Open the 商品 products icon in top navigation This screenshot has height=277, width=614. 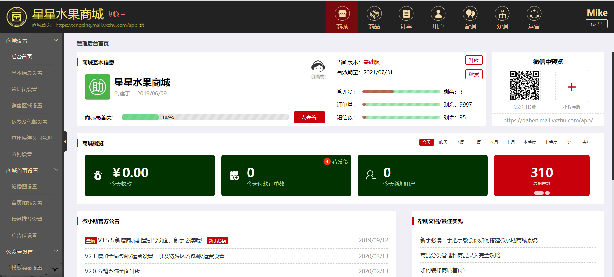click(374, 14)
